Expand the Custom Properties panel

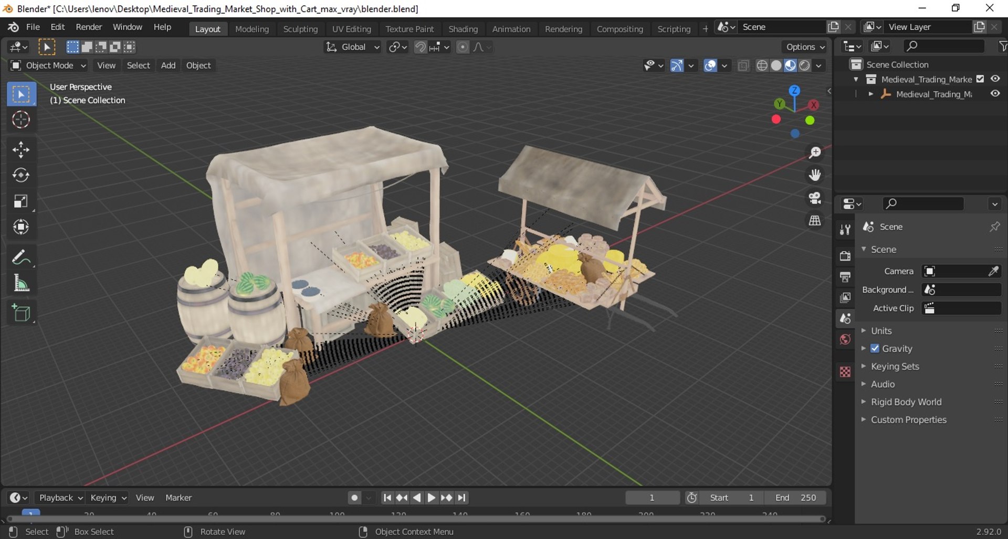pyautogui.click(x=908, y=420)
